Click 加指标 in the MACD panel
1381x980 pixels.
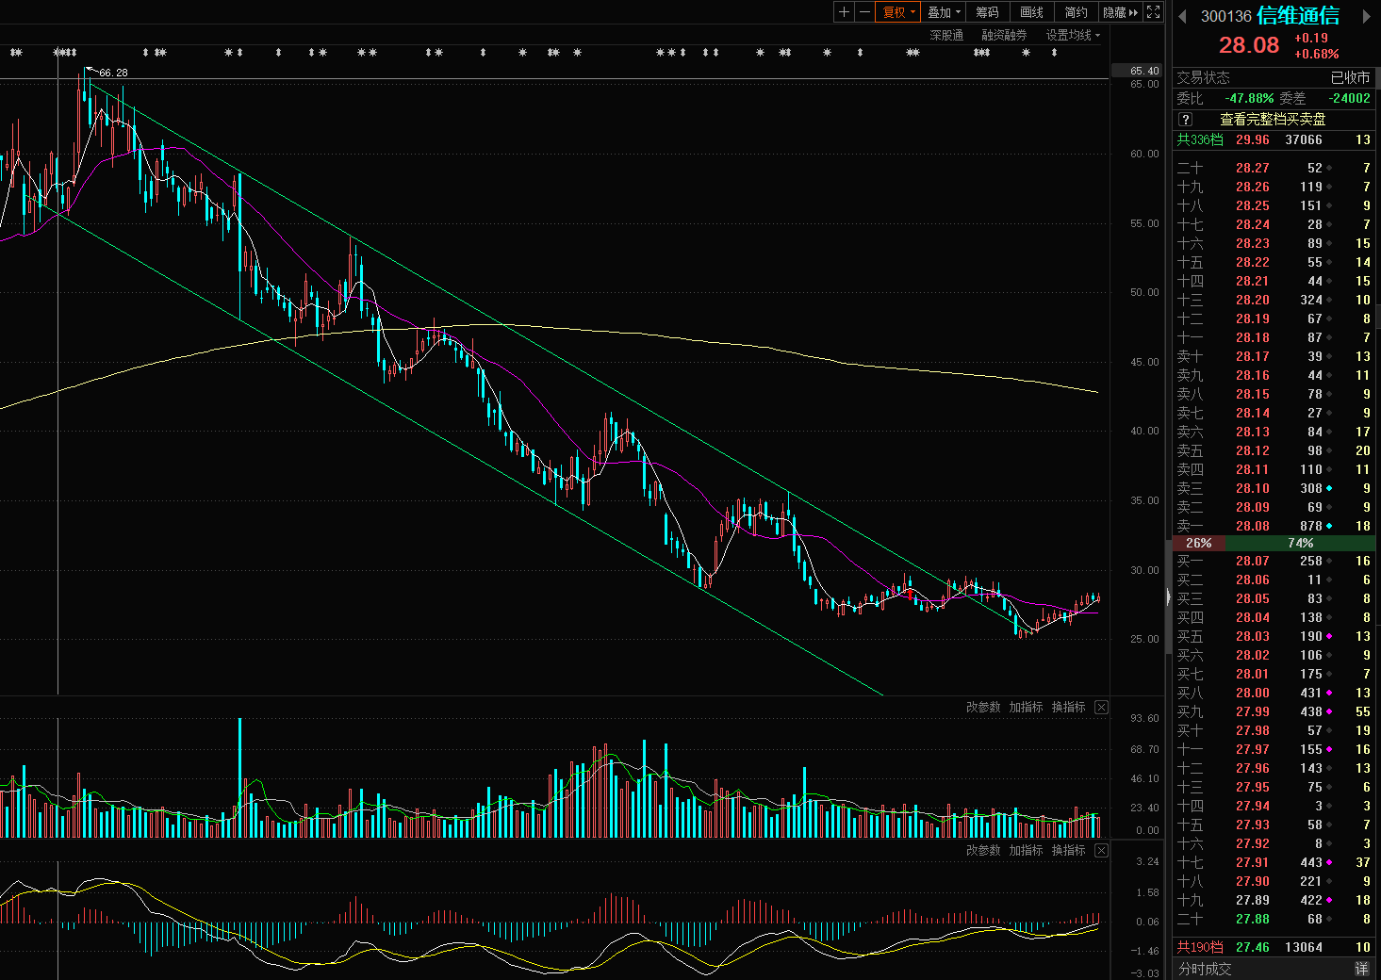1026,850
